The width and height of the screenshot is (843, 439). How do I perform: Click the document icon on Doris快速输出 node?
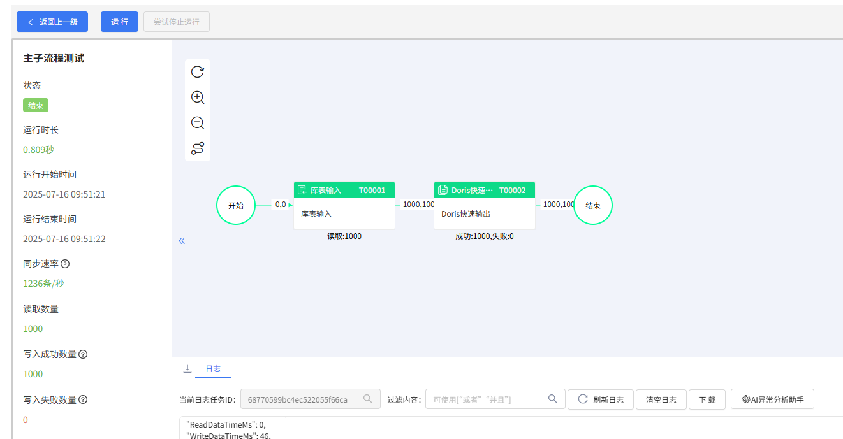tap(443, 189)
